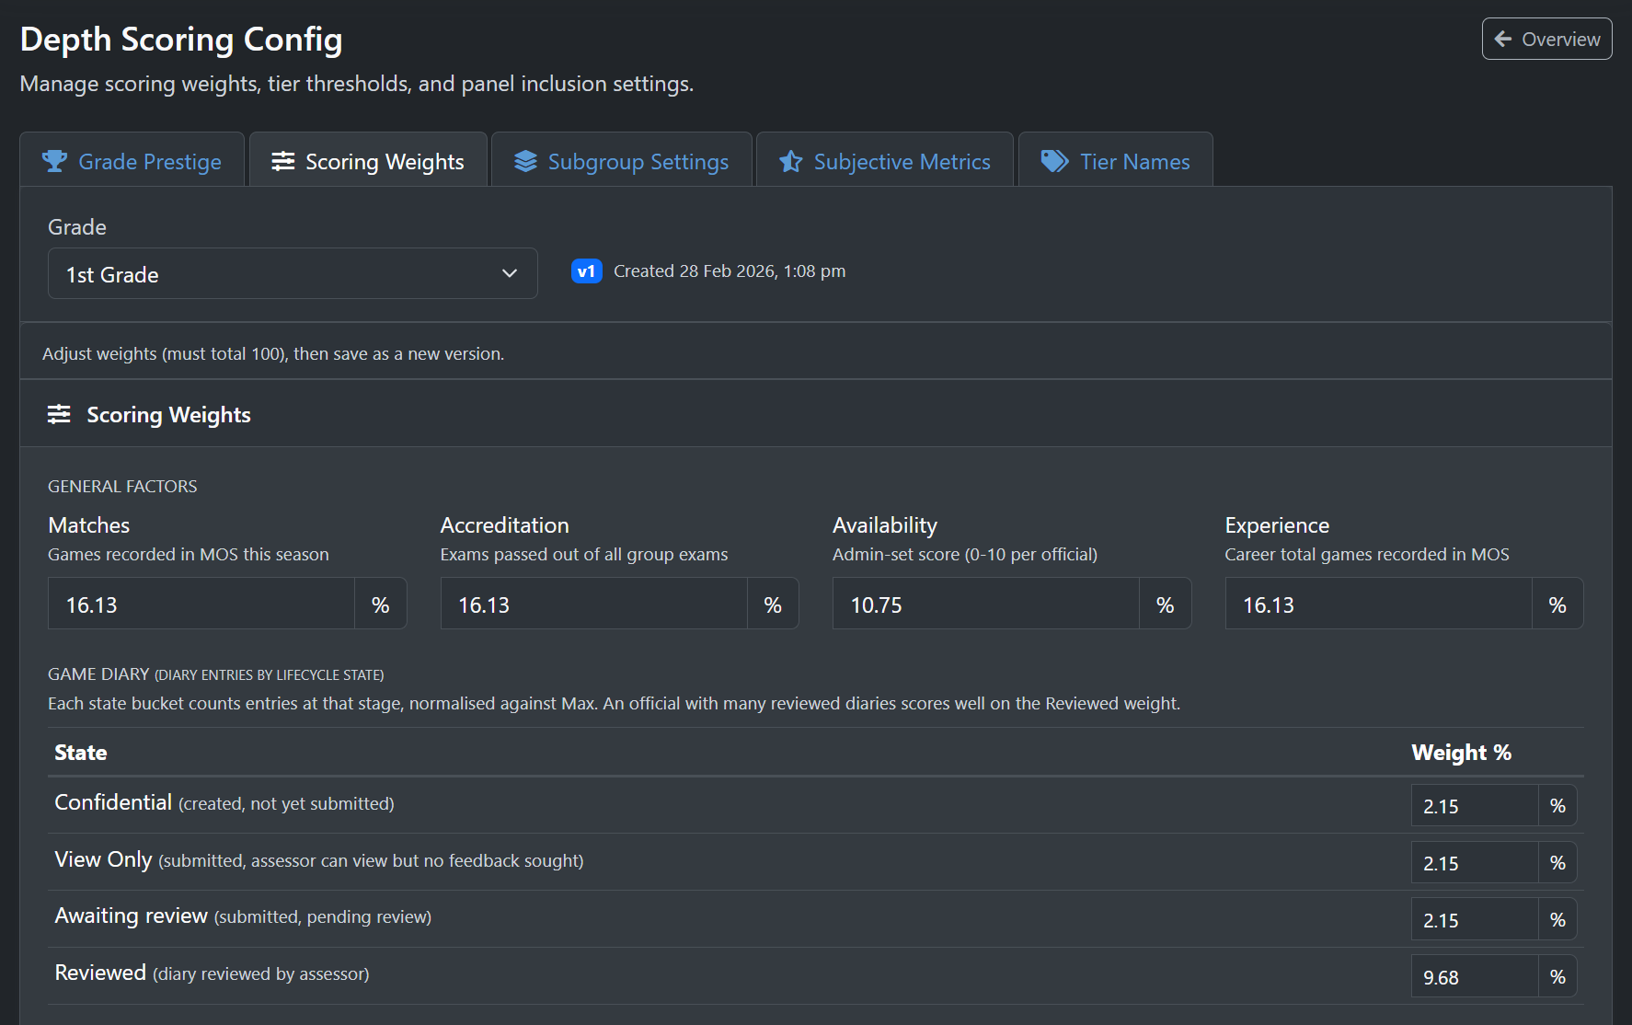Click the layers icon on Subgroup Settings tab
1632x1025 pixels.
(525, 161)
